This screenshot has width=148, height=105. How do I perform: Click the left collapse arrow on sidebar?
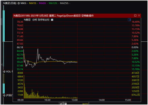coord(2,65)
